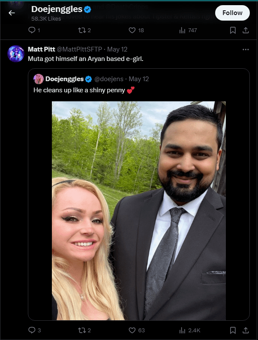Bookmark the top tweet
The width and height of the screenshot is (258, 340).
click(233, 30)
